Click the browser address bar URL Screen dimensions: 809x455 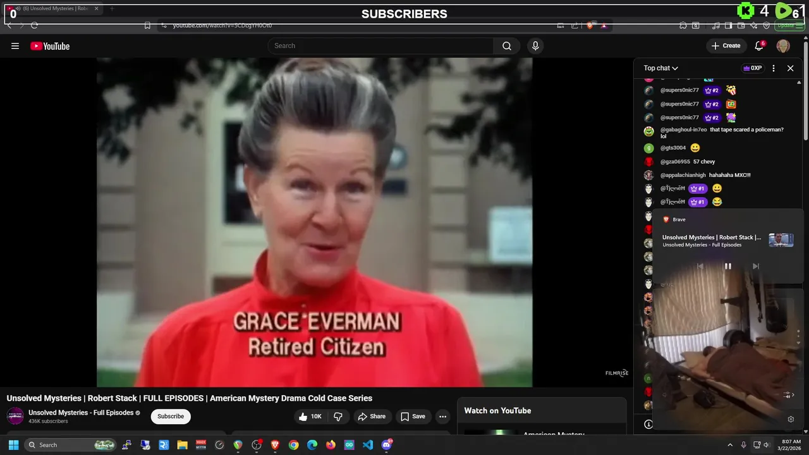point(222,25)
